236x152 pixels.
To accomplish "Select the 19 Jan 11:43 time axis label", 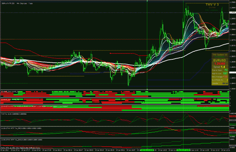I will coord(194,150).
